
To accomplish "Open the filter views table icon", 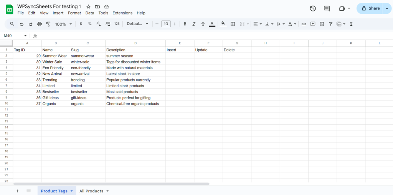I will click(x=339, y=24).
